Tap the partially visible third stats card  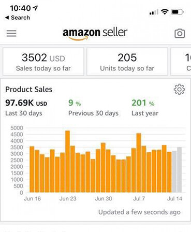181,62
